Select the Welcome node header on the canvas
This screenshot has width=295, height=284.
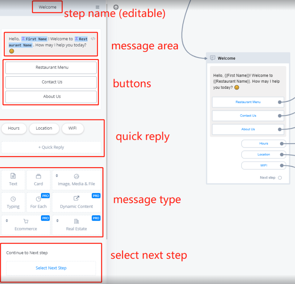(x=248, y=58)
